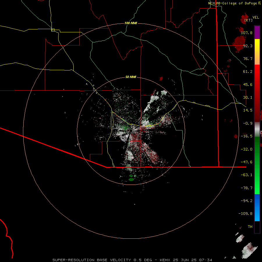Click the 14.5 legend value
262x262 pixels.
point(248,110)
